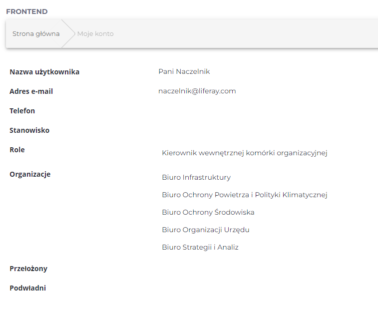Open the Biuro Organizacji Urzędu entry
This screenshot has height=318, width=378.
coord(205,230)
